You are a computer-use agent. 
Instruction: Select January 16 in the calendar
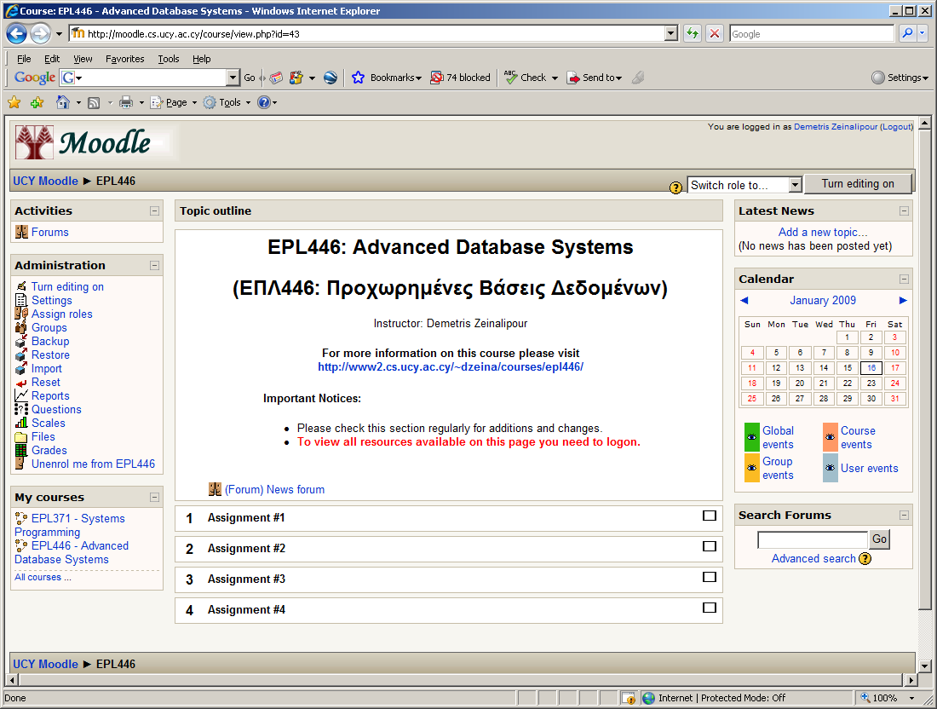pyautogui.click(x=871, y=367)
